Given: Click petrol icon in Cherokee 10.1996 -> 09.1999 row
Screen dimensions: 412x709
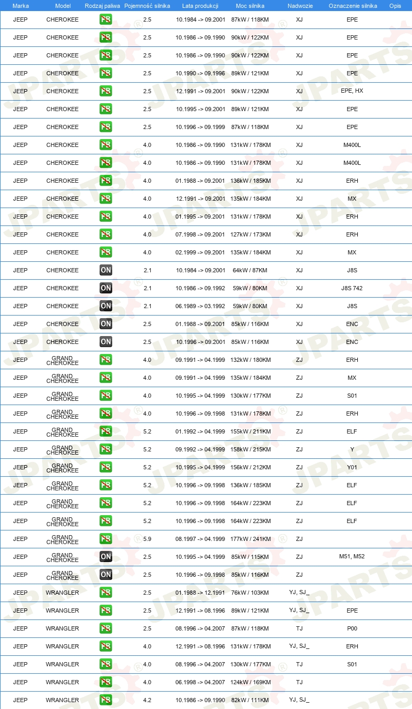Looking at the screenshot, I should point(106,127).
